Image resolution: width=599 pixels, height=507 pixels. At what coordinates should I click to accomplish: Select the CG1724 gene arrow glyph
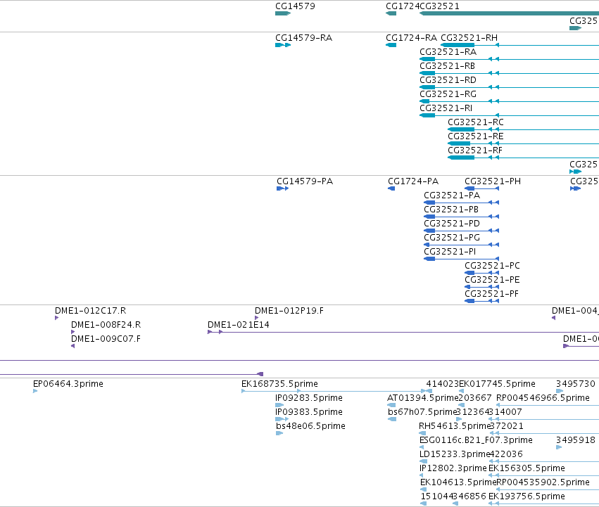pyautogui.click(x=391, y=13)
